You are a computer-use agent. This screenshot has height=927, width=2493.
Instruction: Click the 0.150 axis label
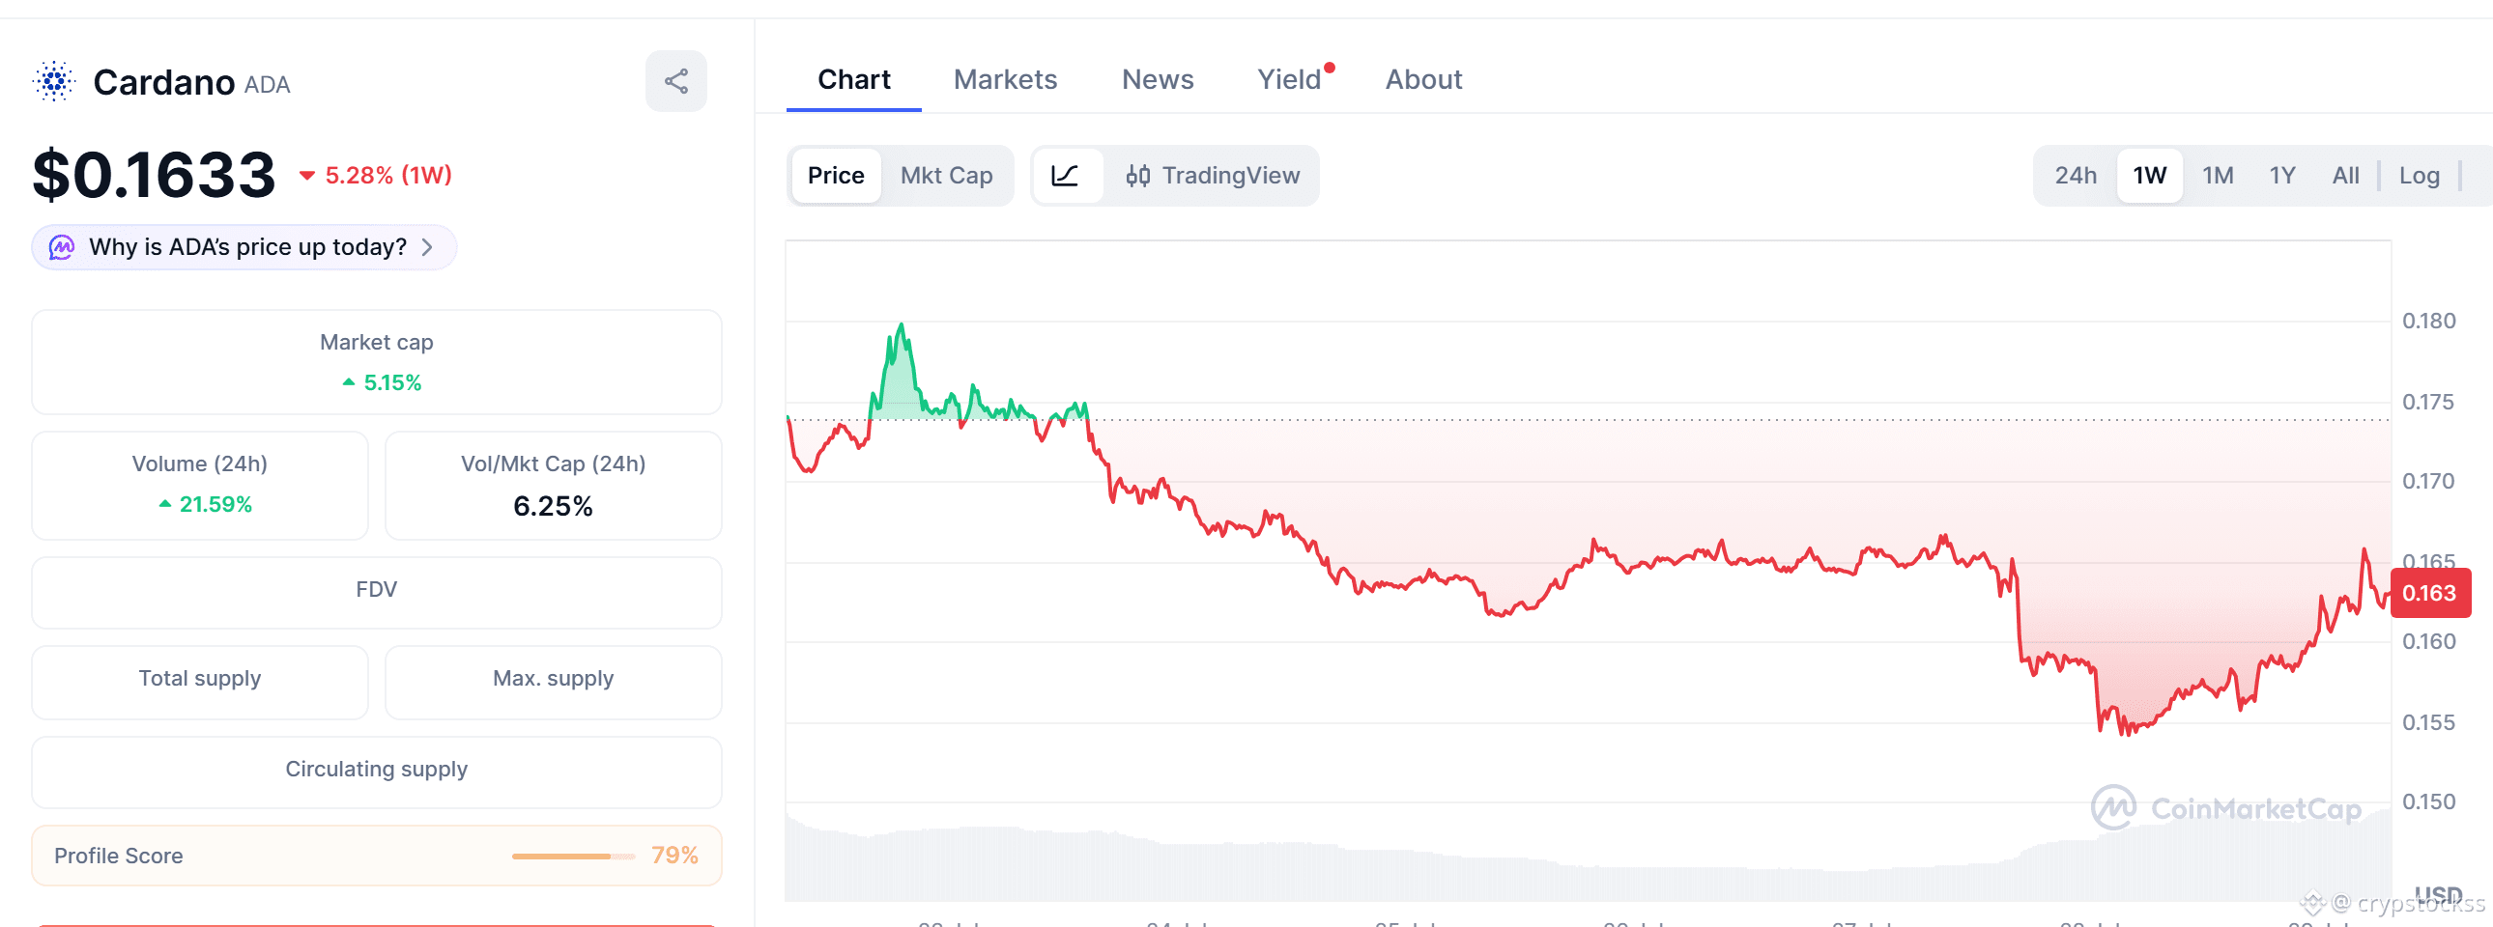(2428, 802)
